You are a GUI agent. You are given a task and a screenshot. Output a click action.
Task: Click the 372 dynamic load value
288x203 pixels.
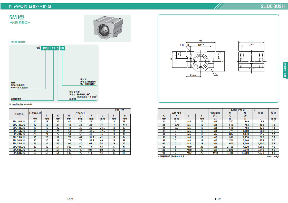pos(231,122)
